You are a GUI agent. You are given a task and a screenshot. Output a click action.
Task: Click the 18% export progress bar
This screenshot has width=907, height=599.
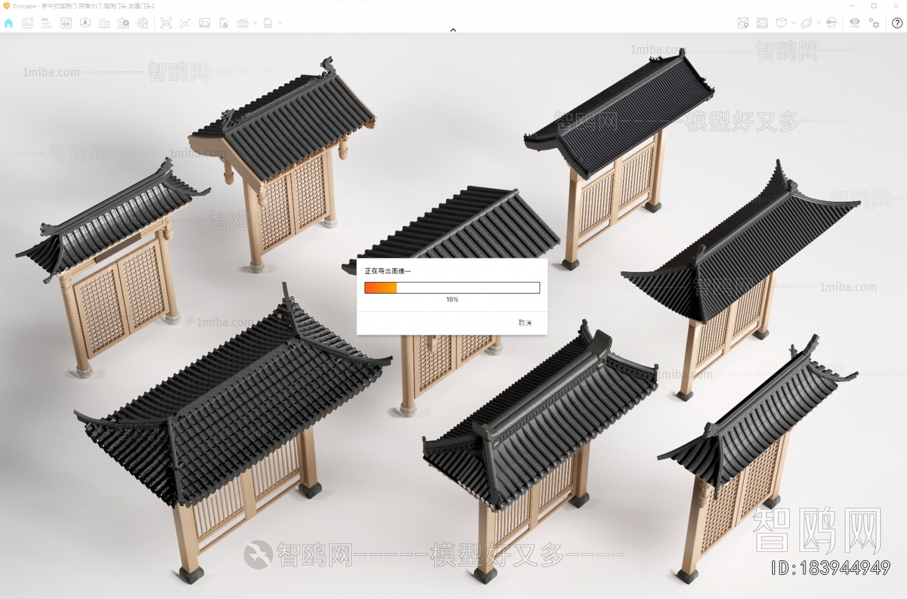(x=452, y=287)
